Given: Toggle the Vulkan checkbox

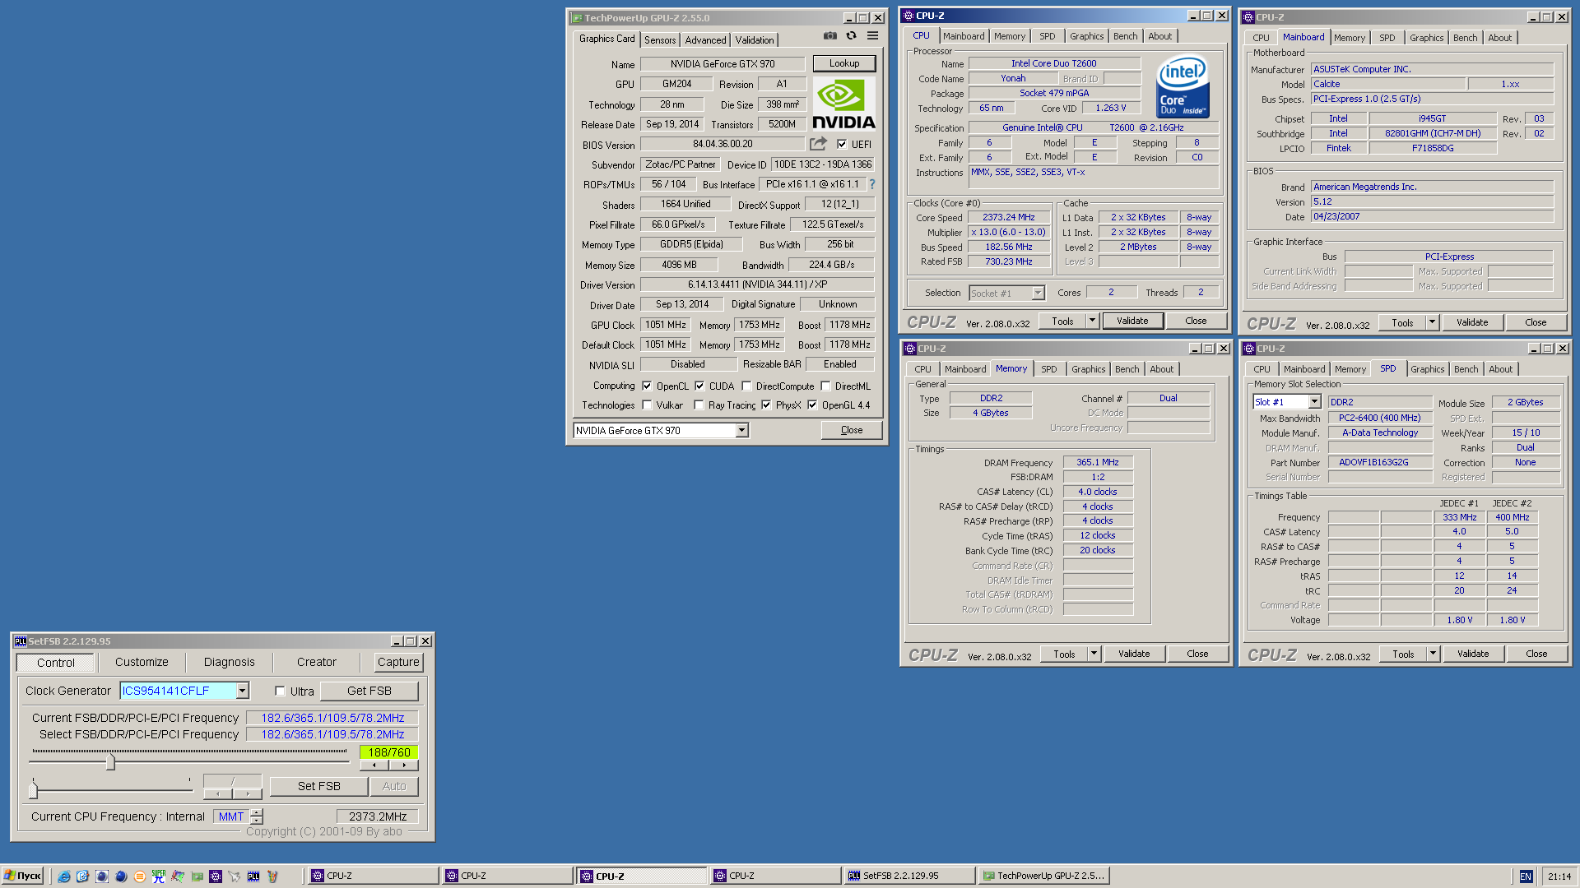Looking at the screenshot, I should (x=647, y=405).
